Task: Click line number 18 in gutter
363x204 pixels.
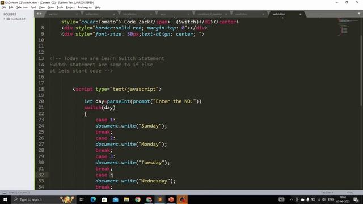Action: click(x=41, y=89)
